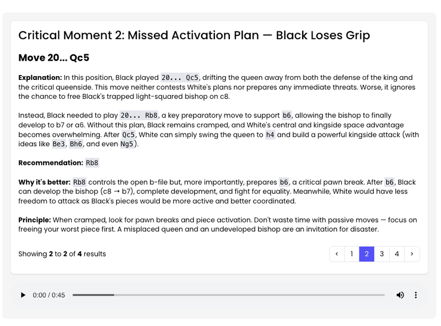Jump to page 3 of results

point(381,254)
